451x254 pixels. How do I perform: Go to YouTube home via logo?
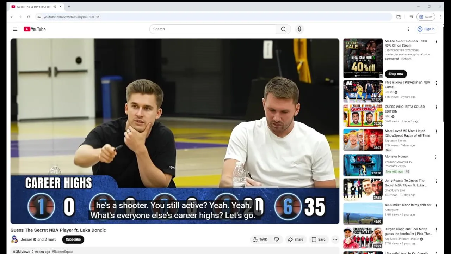click(35, 29)
